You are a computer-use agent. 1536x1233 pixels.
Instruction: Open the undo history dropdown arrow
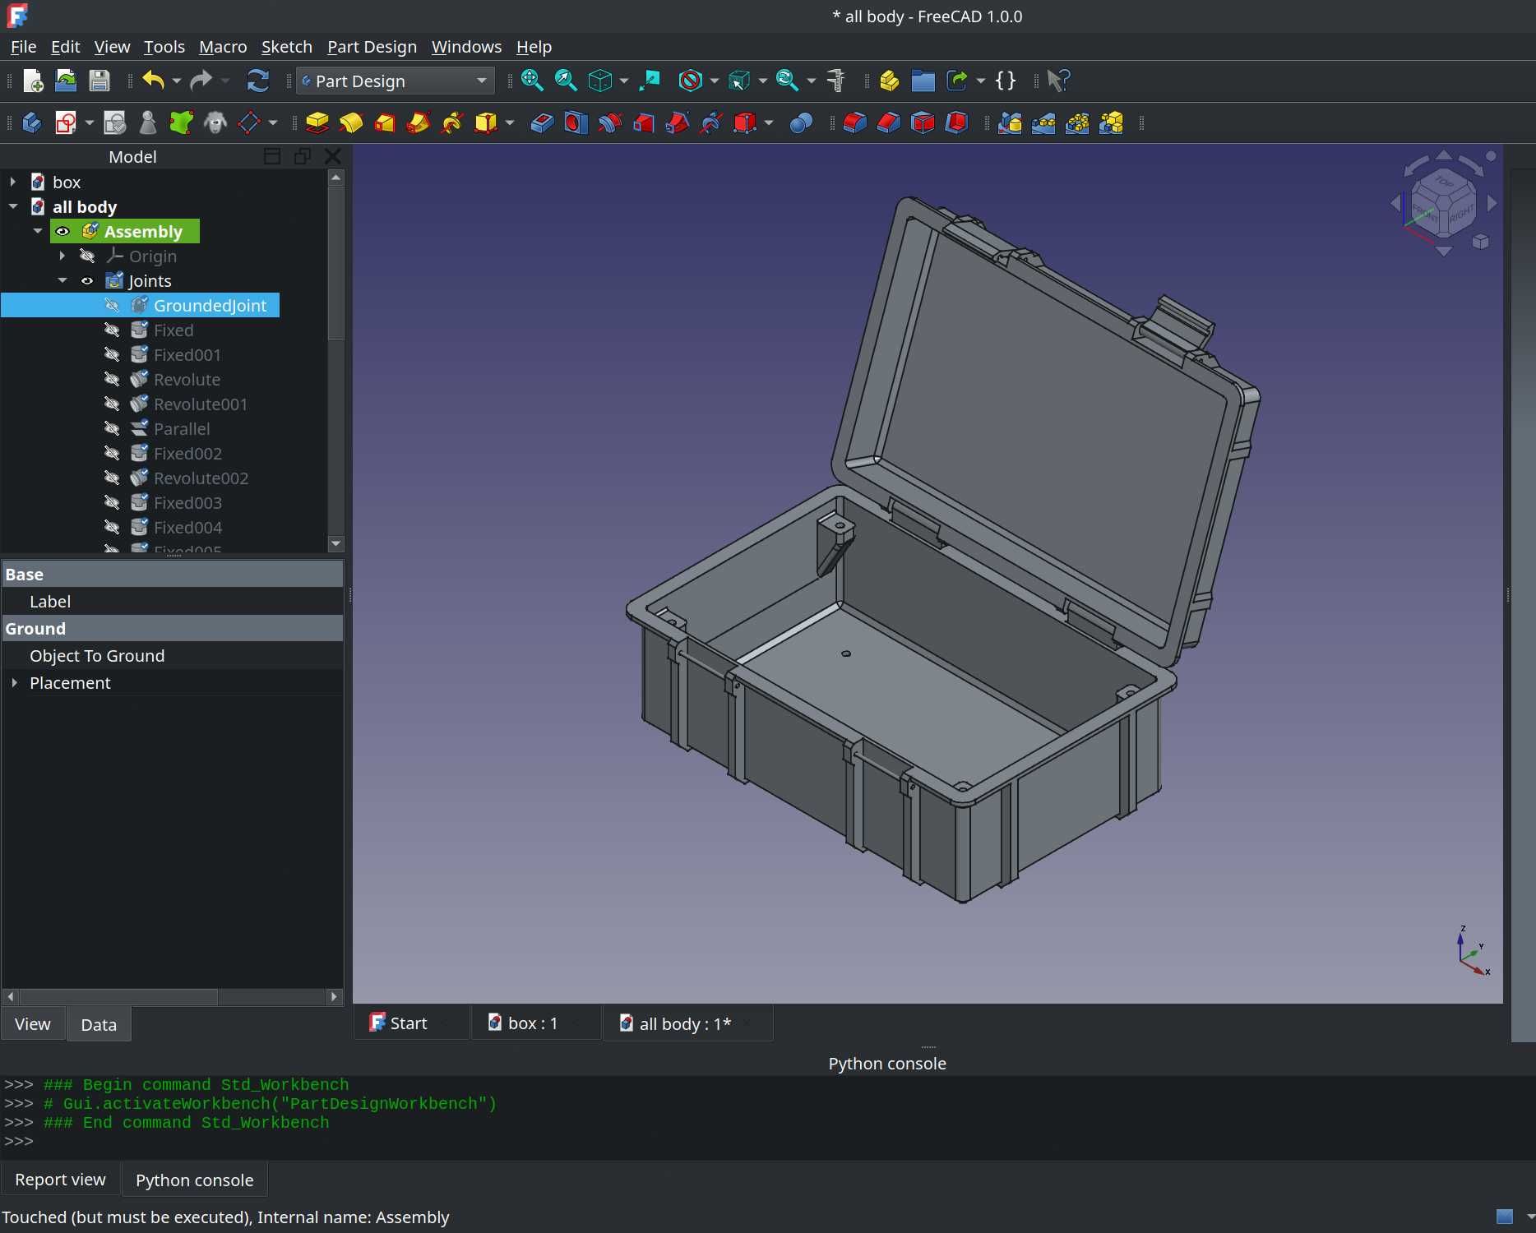coord(176,81)
